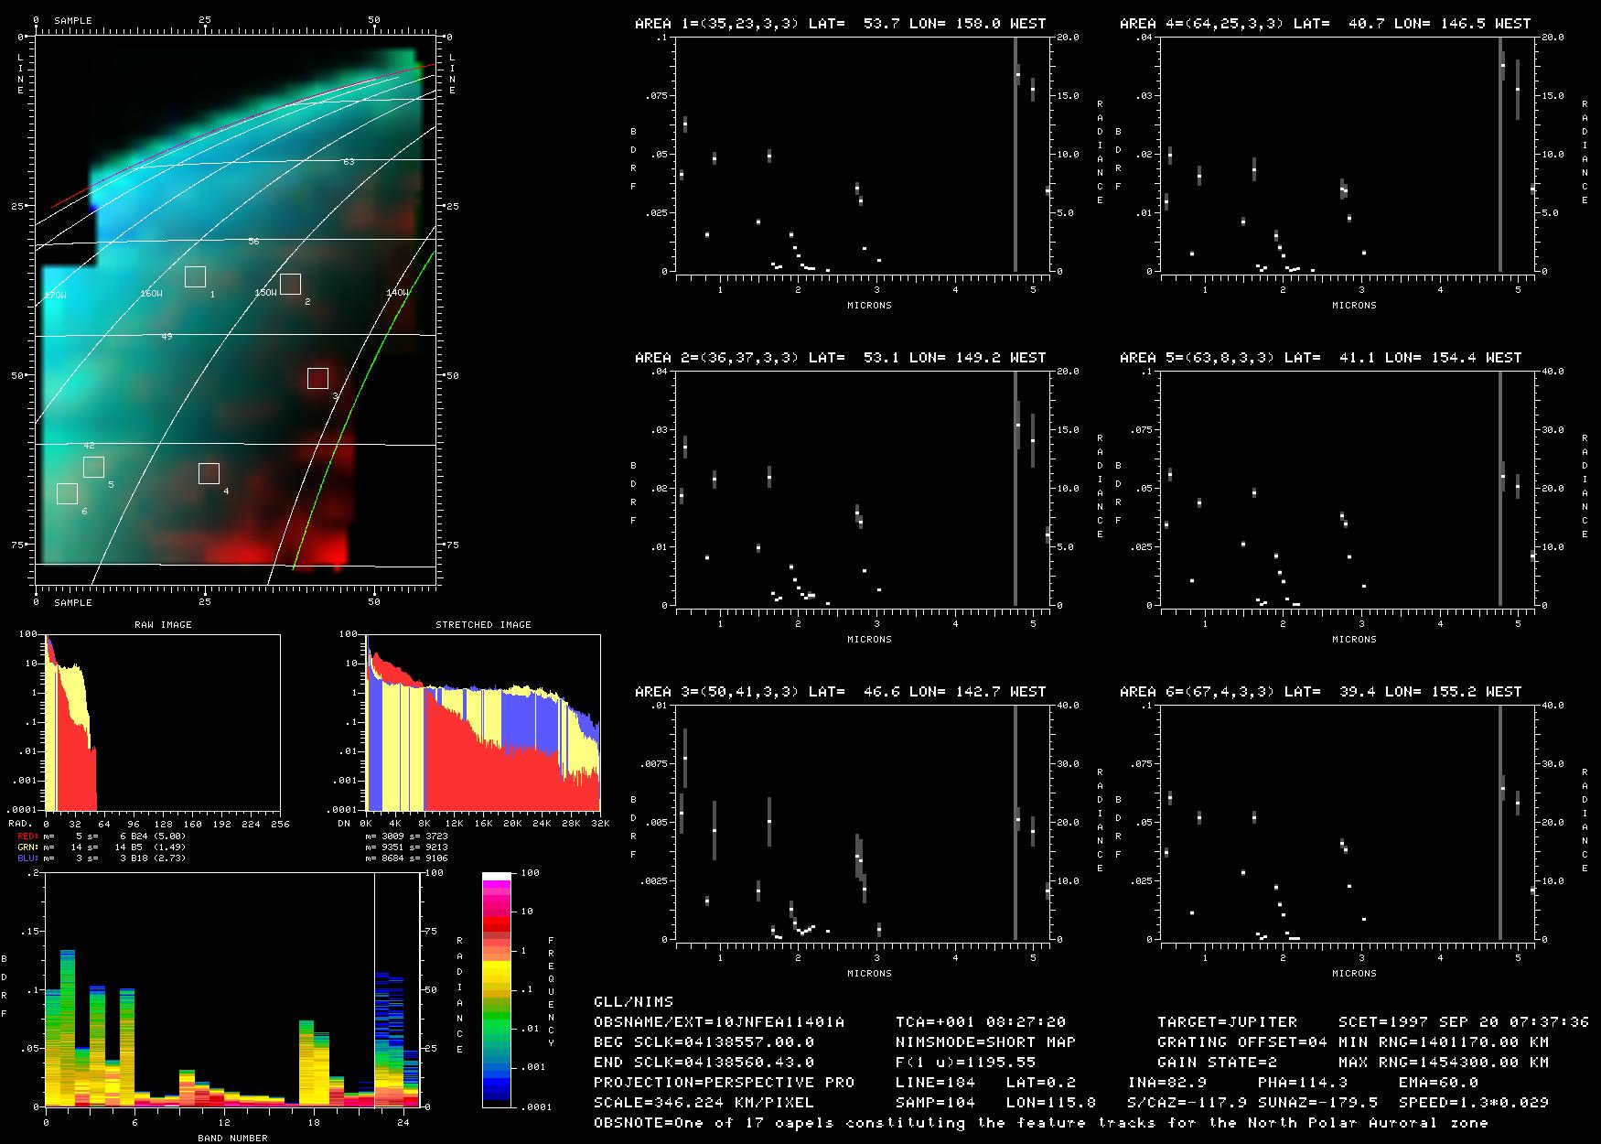The image size is (1601, 1144).
Task: Click the Area 6 square marker on the map
Action: [67, 493]
